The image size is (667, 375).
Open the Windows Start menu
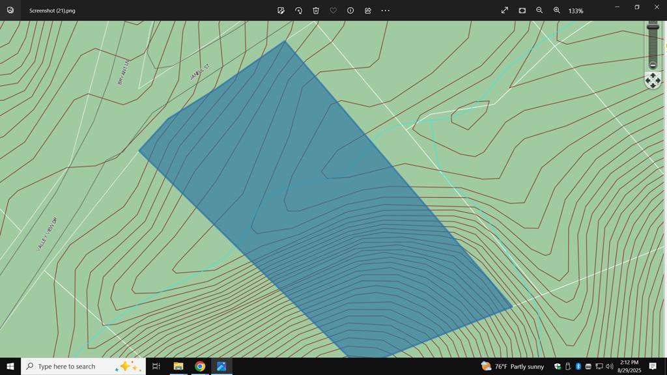10,367
